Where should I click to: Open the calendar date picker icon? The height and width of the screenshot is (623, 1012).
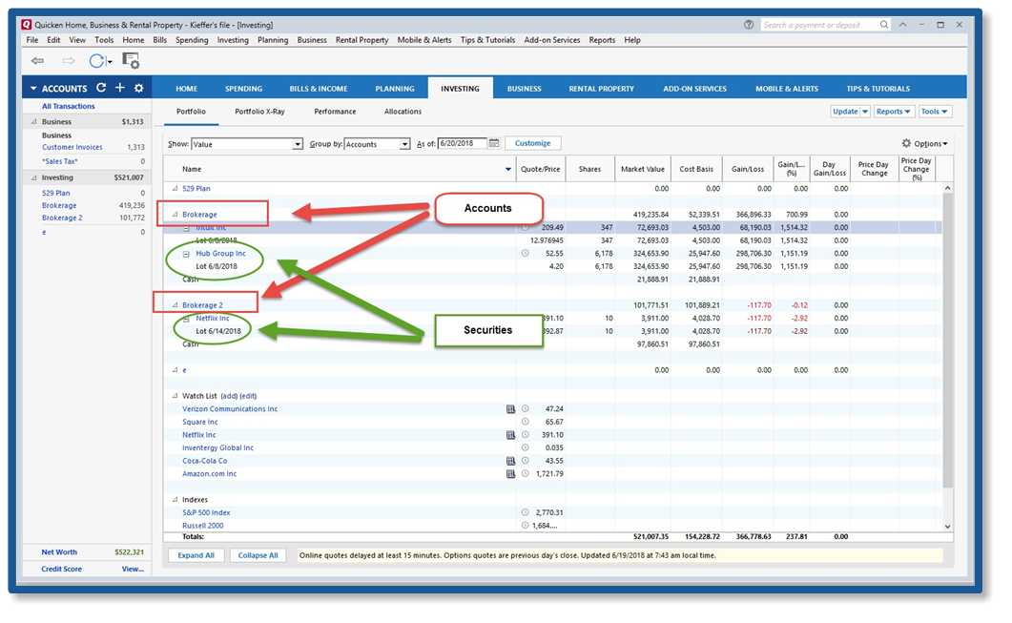(494, 143)
